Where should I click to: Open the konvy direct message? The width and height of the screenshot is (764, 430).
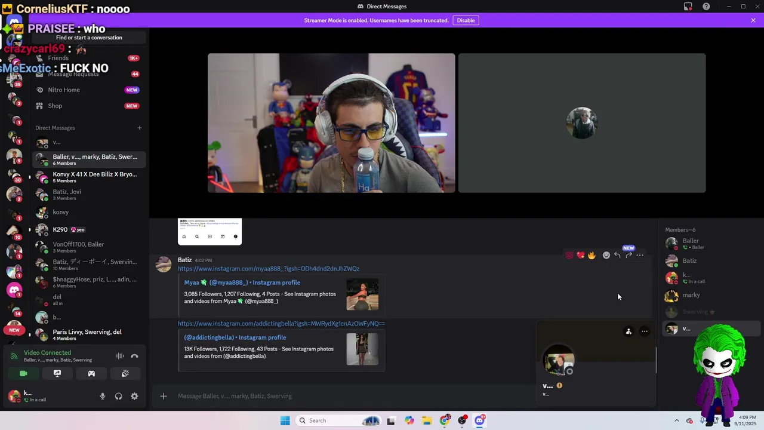pyautogui.click(x=88, y=212)
